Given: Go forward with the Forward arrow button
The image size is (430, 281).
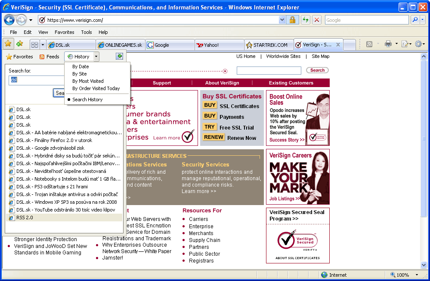Looking at the screenshot, I should [x=21, y=20].
